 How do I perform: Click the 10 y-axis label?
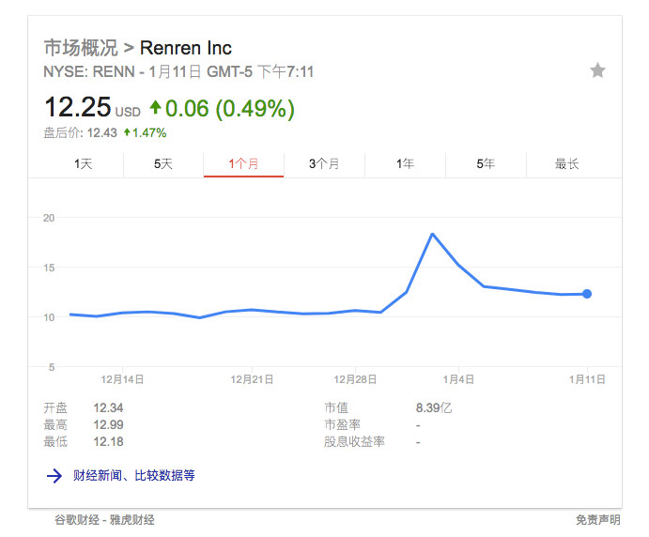click(x=49, y=317)
